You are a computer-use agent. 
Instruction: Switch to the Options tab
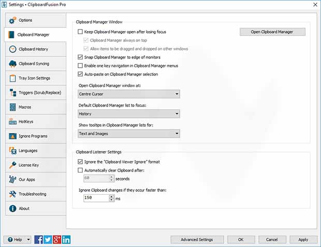pyautogui.click(x=36, y=20)
